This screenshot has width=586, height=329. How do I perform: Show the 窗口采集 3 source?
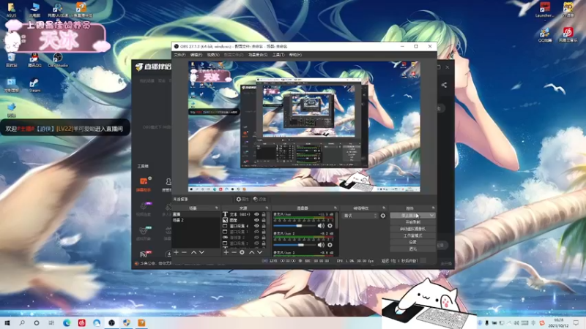point(256,232)
